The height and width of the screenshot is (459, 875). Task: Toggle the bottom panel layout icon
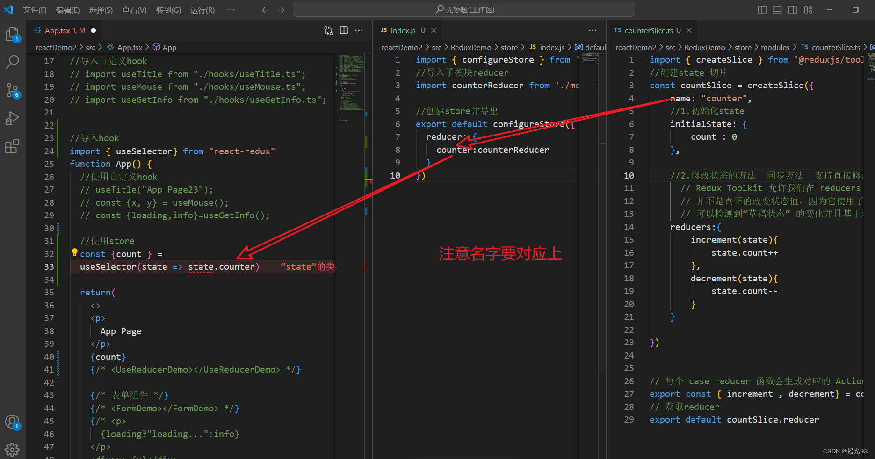coord(777,10)
